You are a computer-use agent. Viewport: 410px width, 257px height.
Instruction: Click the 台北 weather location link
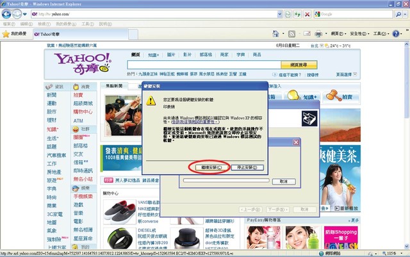pos(315,46)
